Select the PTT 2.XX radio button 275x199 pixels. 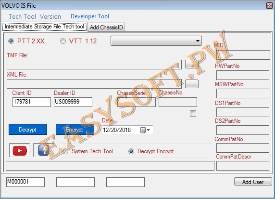(11, 41)
